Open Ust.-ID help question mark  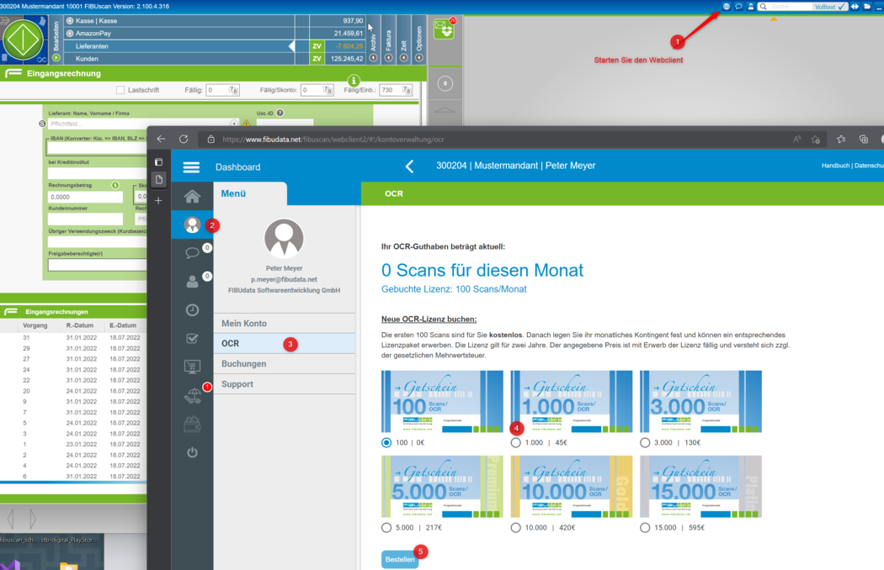pyautogui.click(x=280, y=113)
